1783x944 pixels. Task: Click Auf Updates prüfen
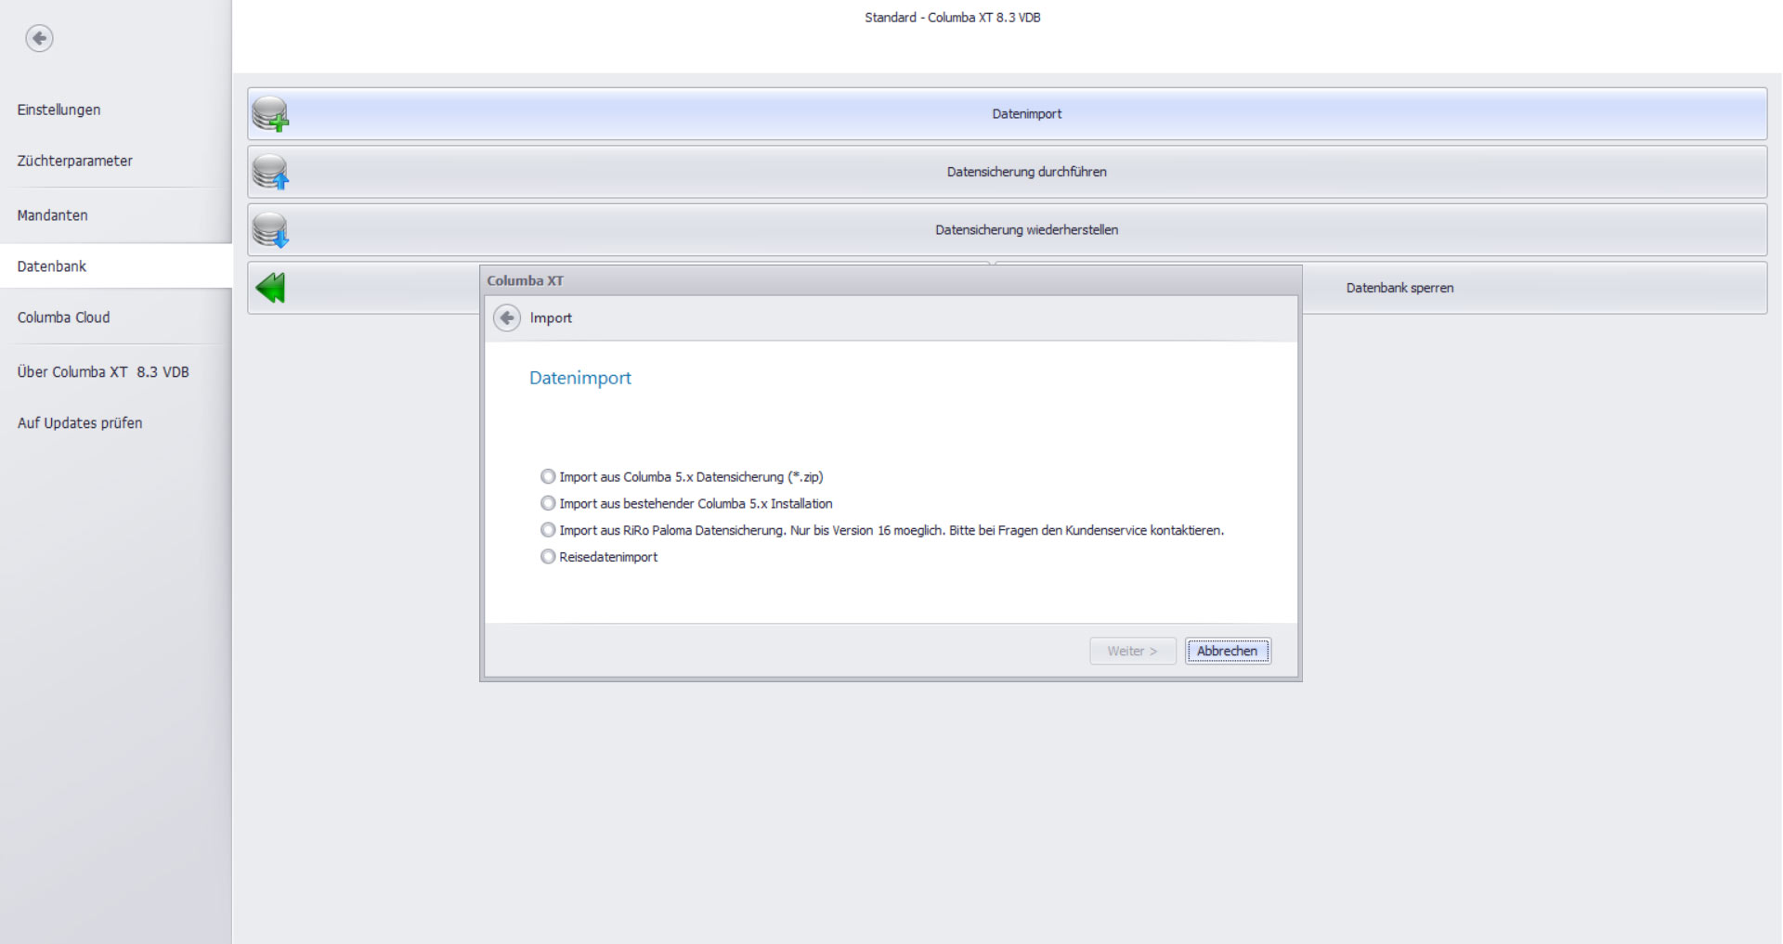click(x=80, y=423)
